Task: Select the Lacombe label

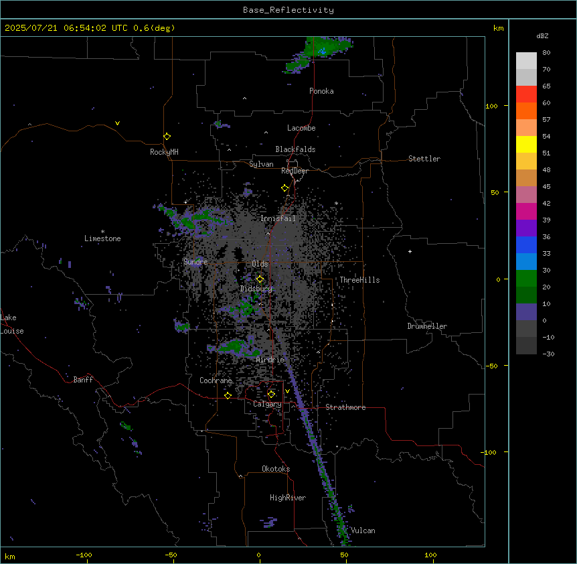Action: pos(301,128)
